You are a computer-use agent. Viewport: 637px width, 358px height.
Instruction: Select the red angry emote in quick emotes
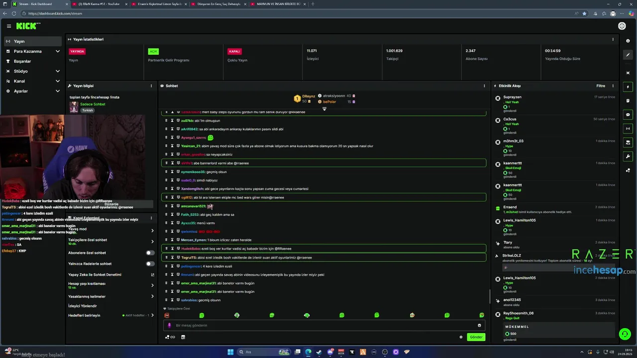tap(167, 315)
